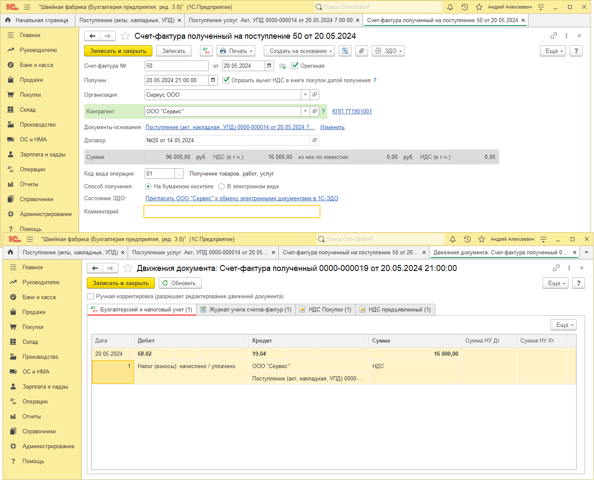Image resolution: width=594 pixels, height=481 pixels.
Task: Enable Ручная корректировка checkbox
Action: [x=90, y=296]
